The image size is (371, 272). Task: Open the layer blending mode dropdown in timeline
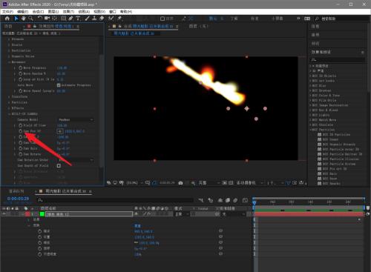click(x=183, y=214)
